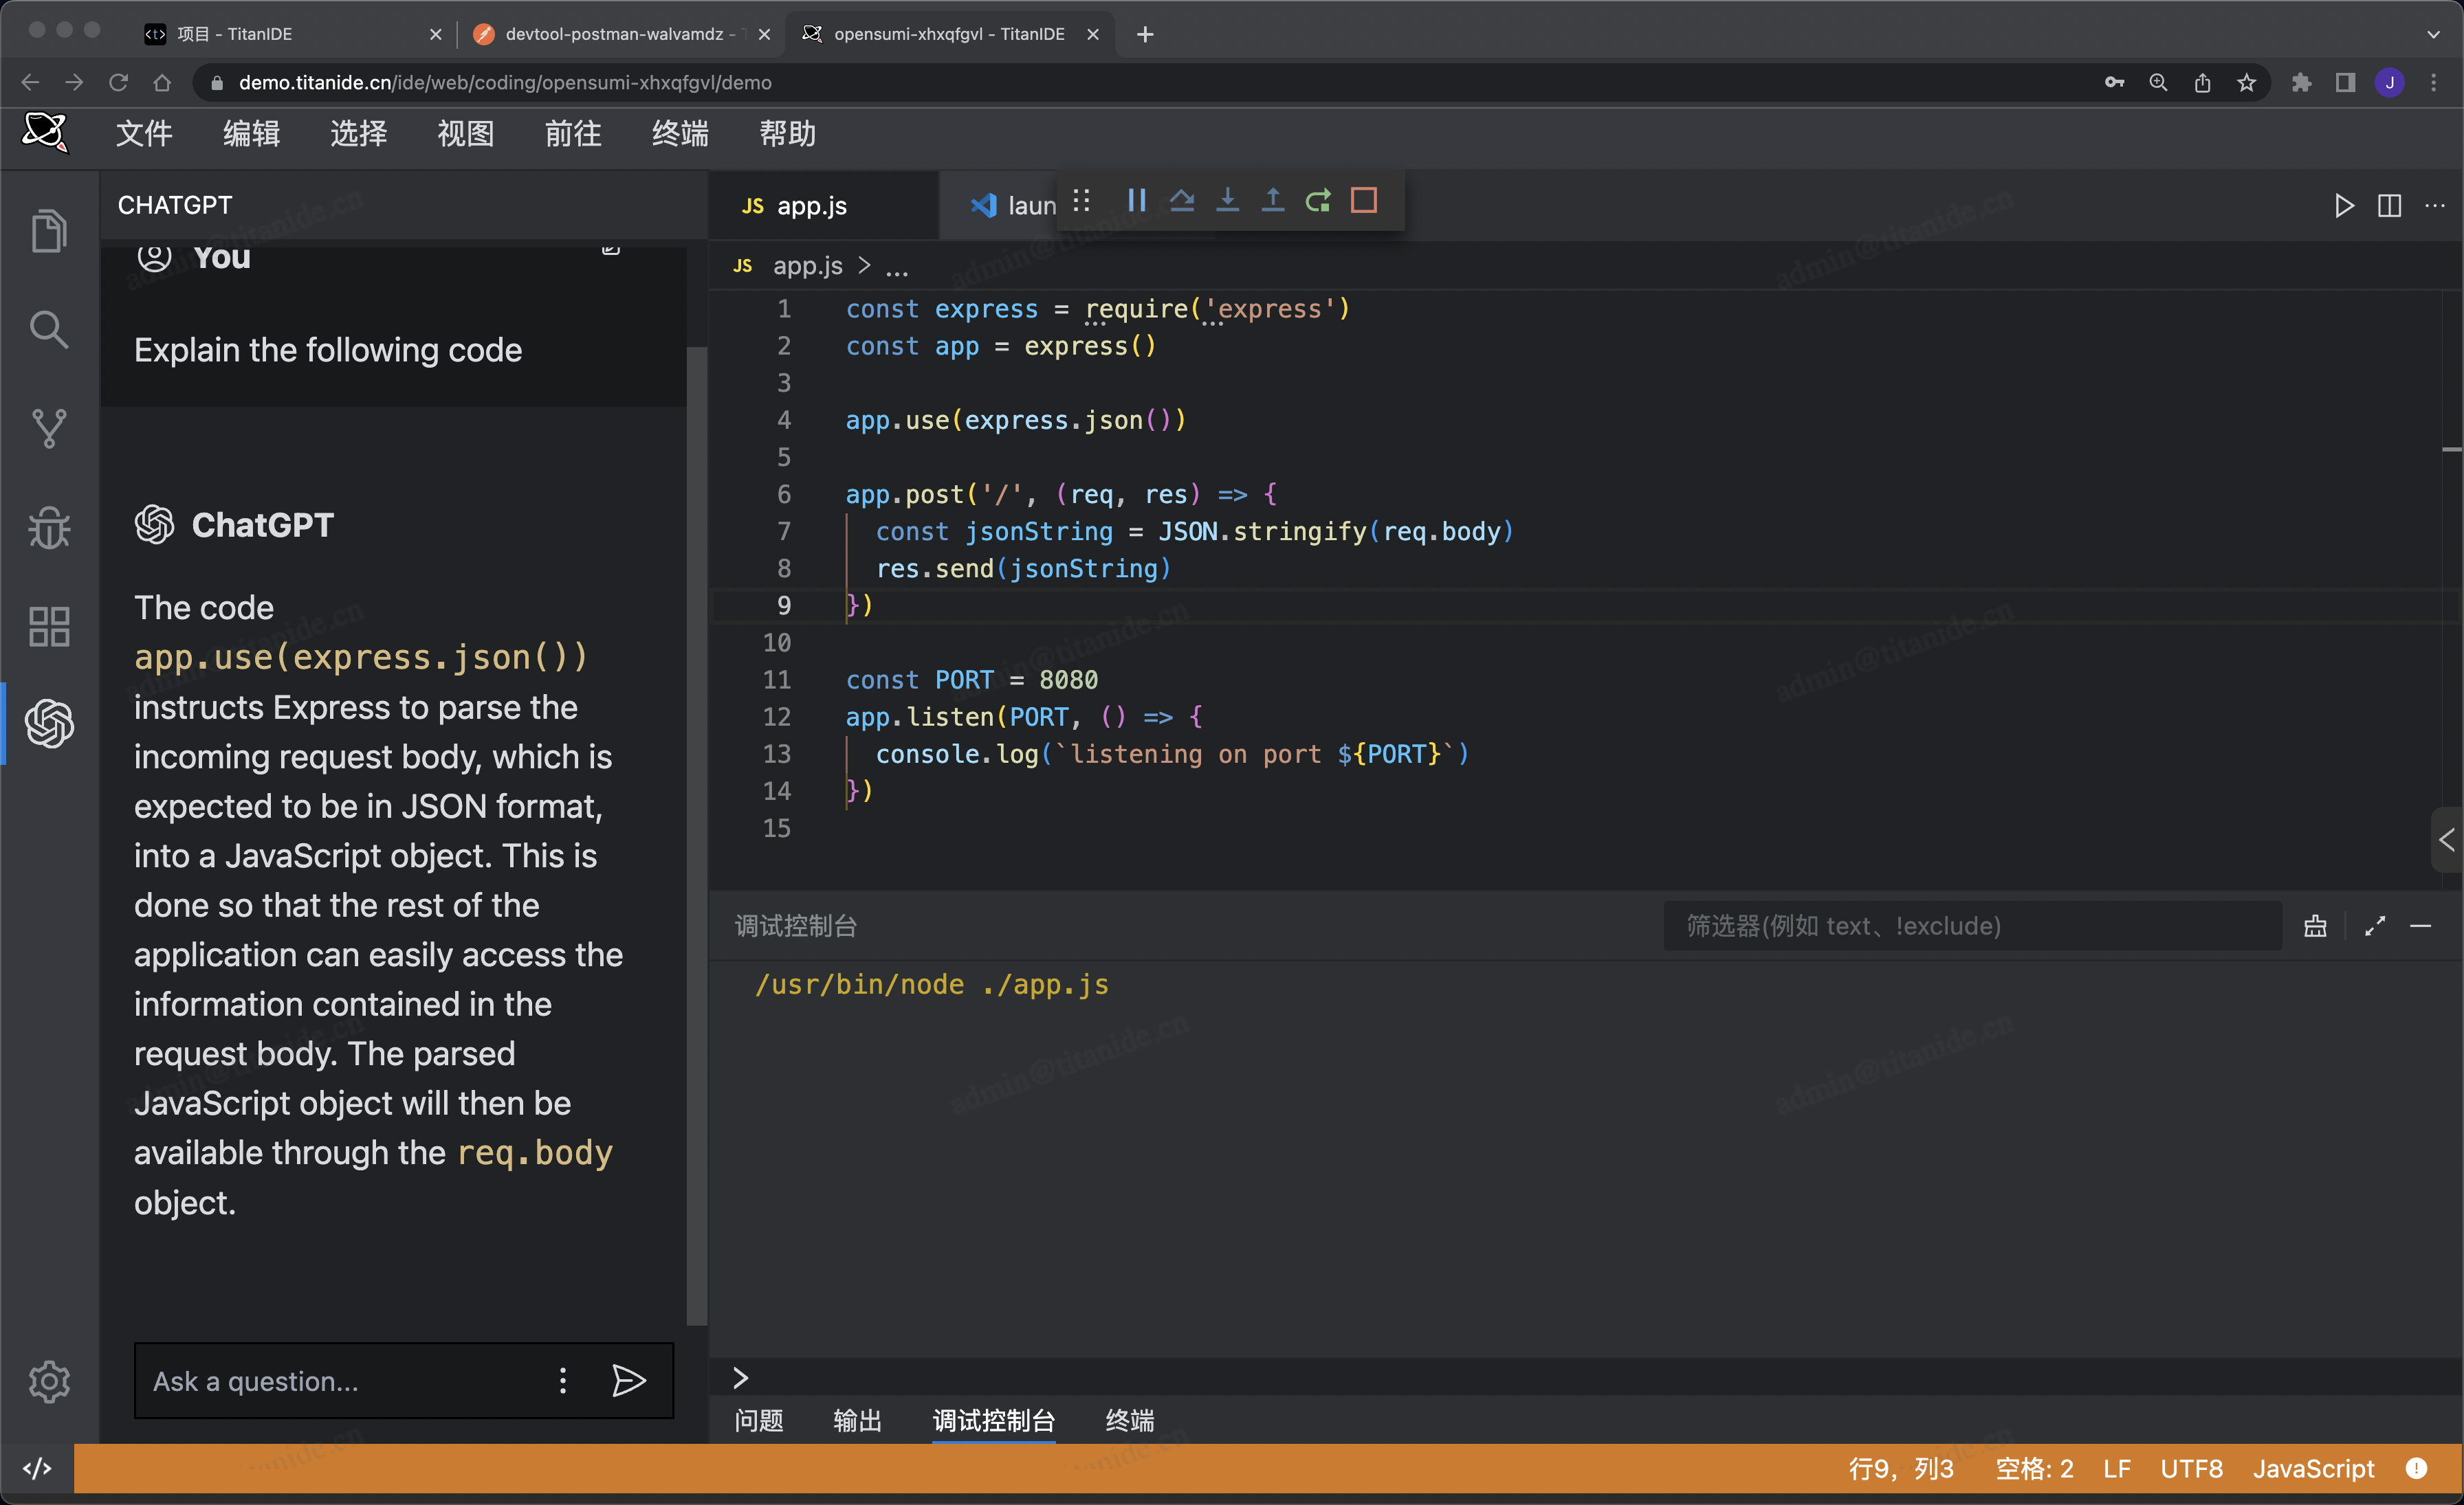
Task: Restart the debugging session
Action: (x=1318, y=201)
